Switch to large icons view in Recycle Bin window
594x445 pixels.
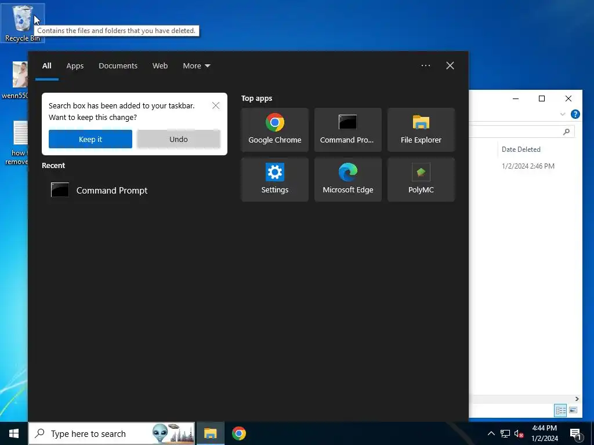573,410
